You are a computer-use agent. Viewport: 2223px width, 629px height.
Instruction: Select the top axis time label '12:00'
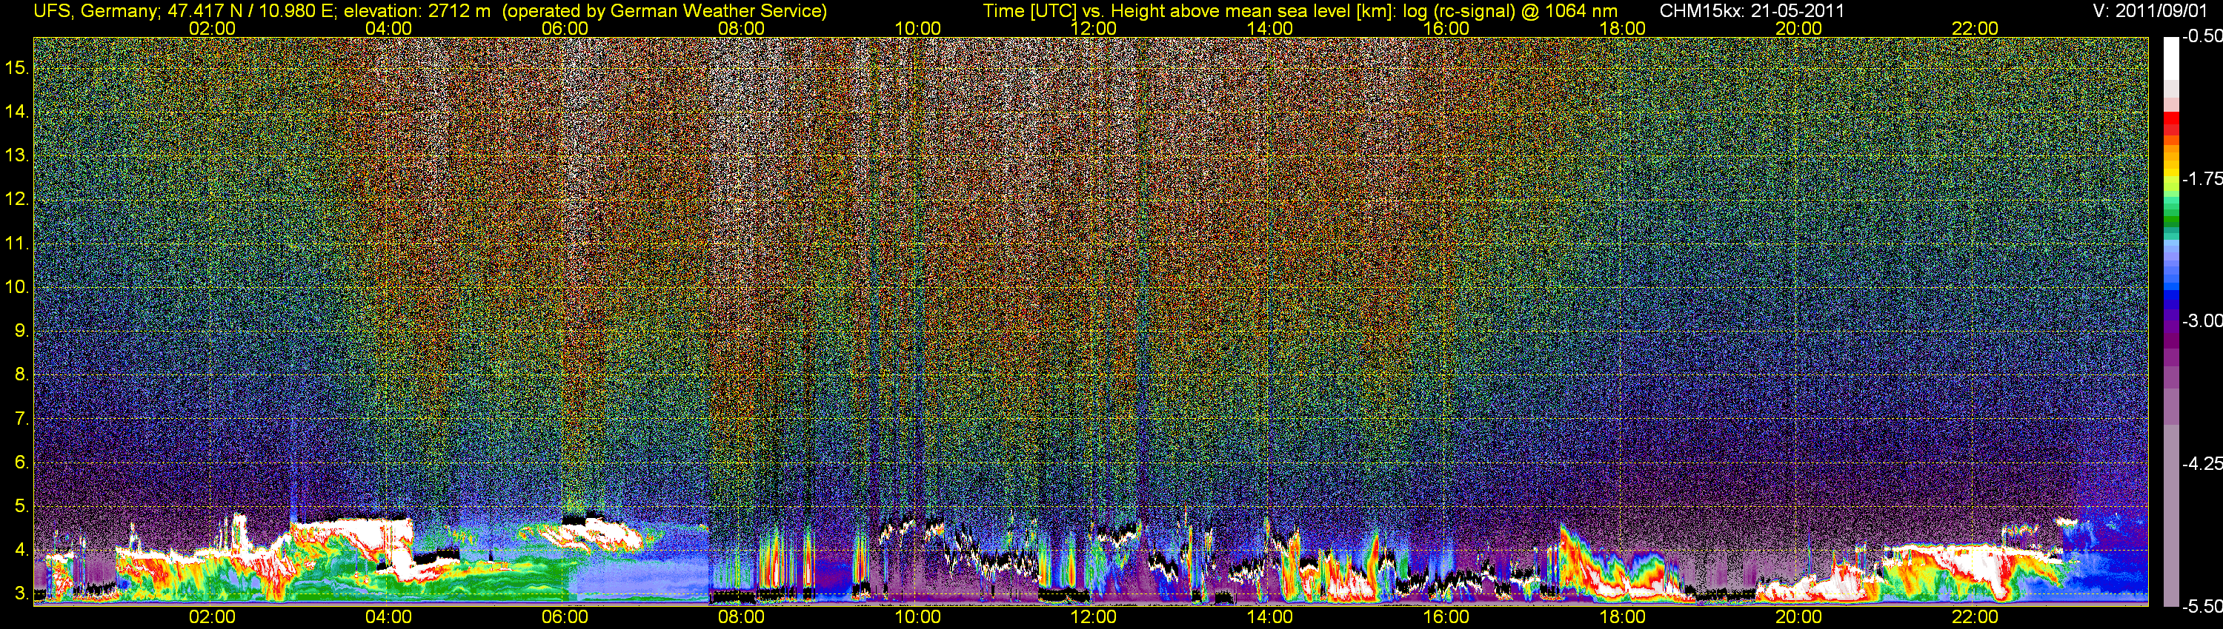click(1094, 28)
